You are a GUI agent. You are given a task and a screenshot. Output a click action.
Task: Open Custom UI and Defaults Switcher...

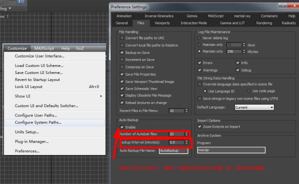[x=47, y=106]
